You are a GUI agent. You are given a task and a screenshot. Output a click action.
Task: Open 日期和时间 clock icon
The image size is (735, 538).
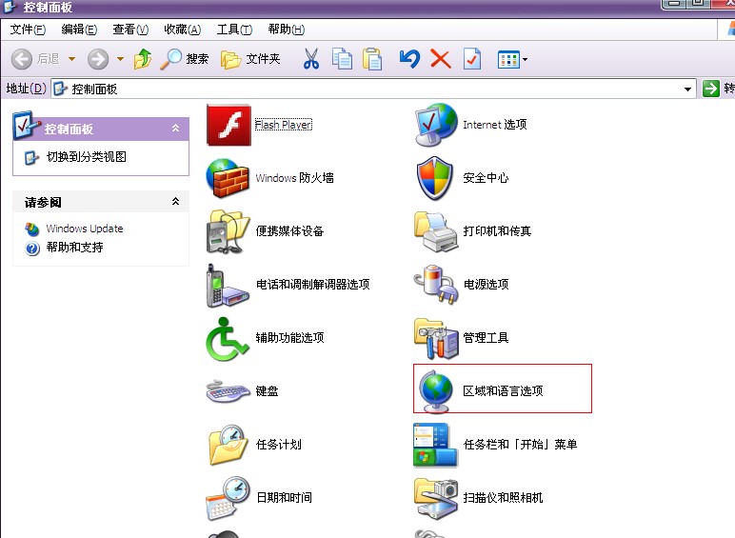pos(228,497)
